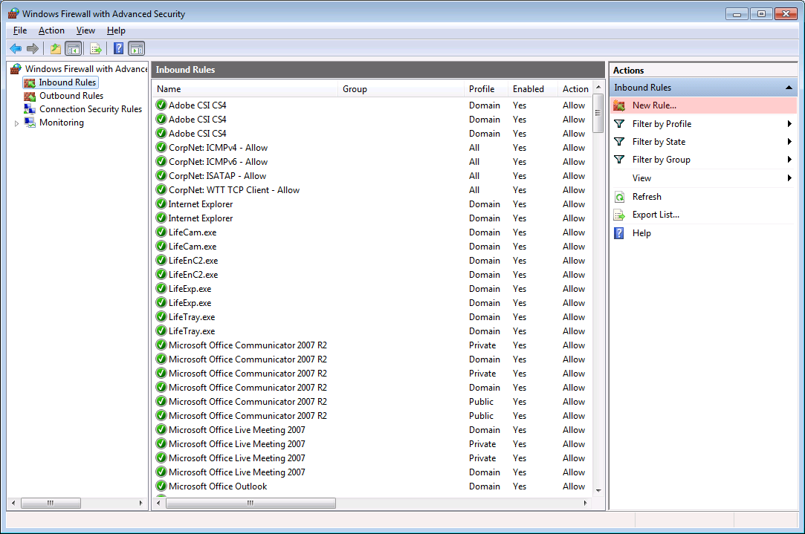Viewport: 805px width, 534px height.
Task: Click the Back navigation arrow
Action: click(16, 48)
